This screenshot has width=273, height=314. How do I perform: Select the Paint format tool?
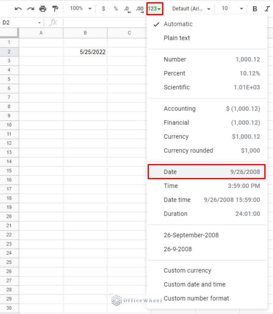pyautogui.click(x=55, y=8)
